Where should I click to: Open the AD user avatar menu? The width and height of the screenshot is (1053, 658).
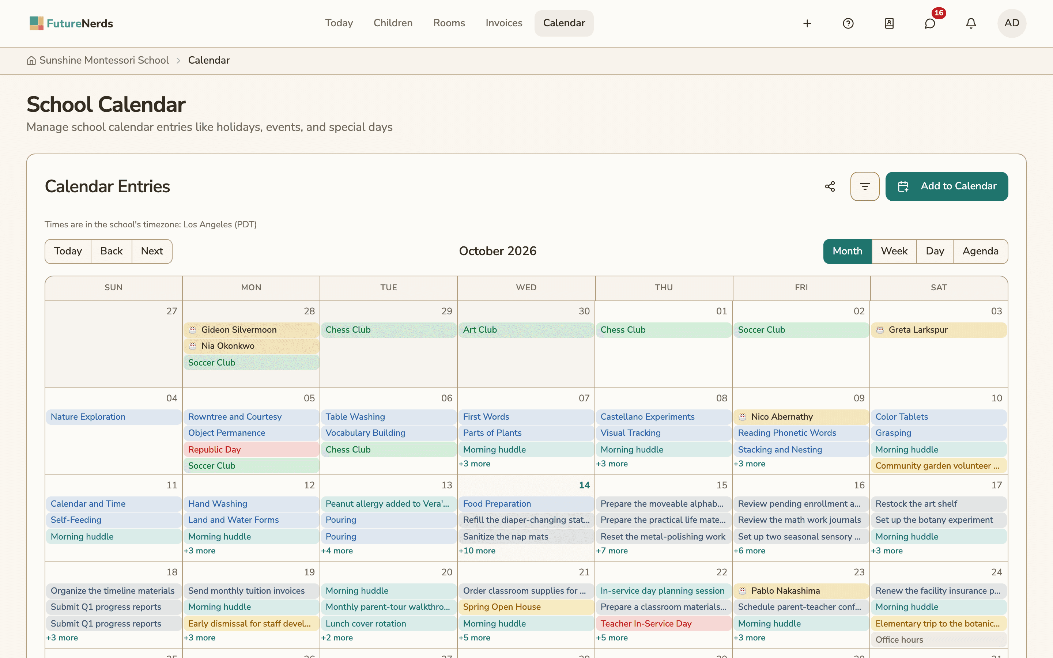[1012, 23]
